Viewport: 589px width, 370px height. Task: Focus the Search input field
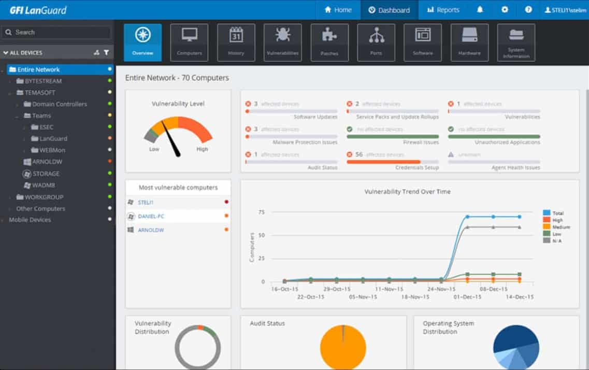pos(58,32)
